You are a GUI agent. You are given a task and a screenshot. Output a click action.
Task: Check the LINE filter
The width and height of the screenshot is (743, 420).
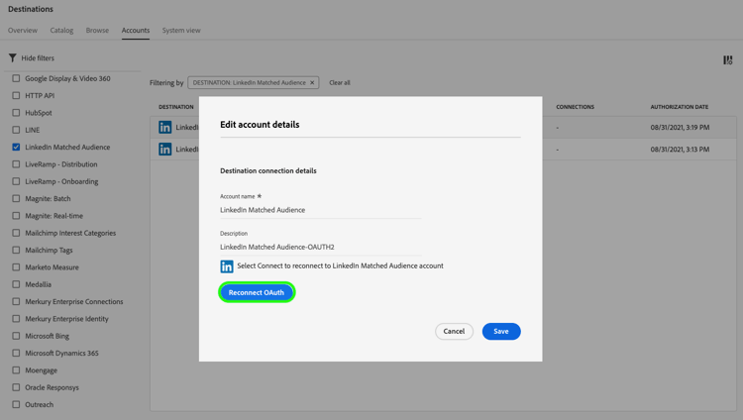(16, 130)
